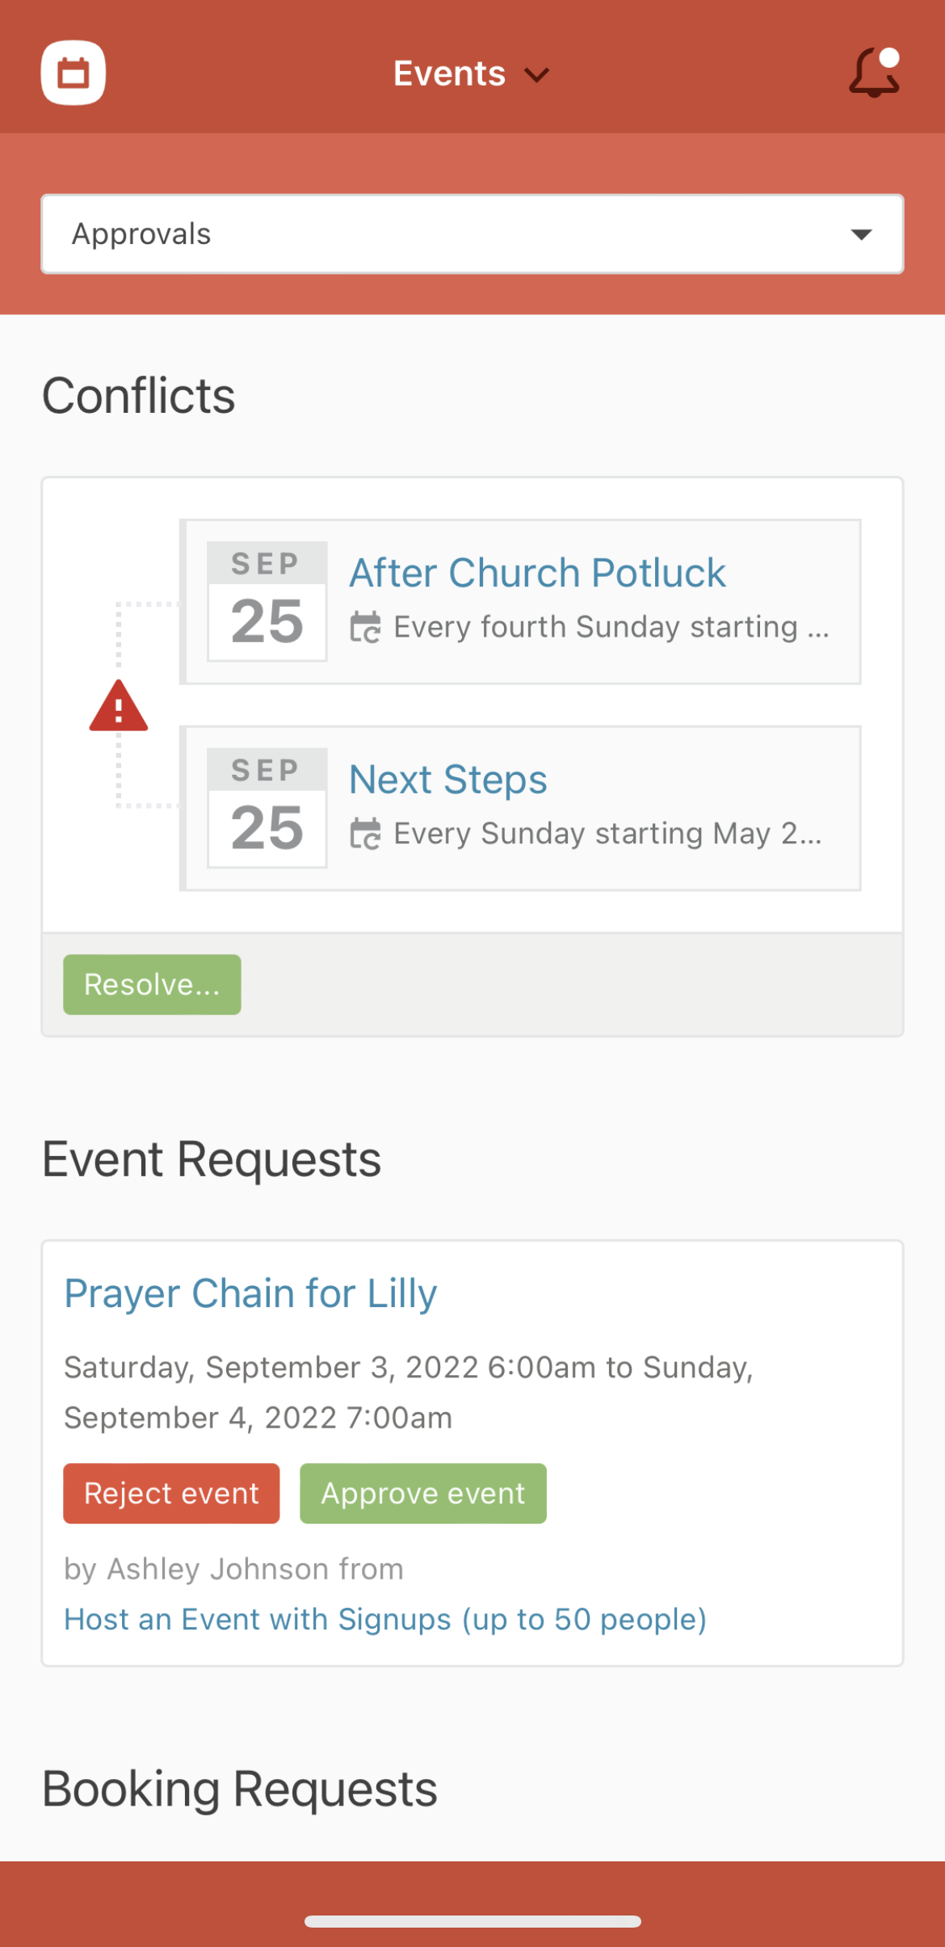Tap the calendar app logo icon
Viewport: 945px width, 1947px height.
pos(73,73)
